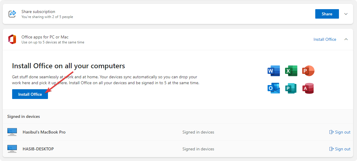Screen dimensions: 357x161
Task: Sign out Hasibul's MacBook Pro
Action: [x=340, y=132]
